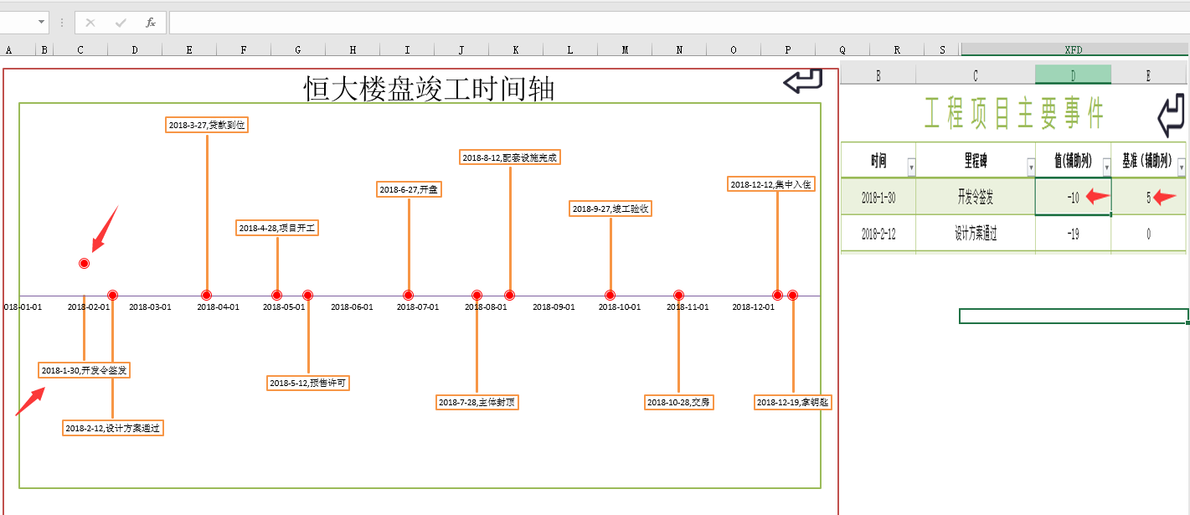Viewport: 1190px width, 515px height.
Task: Select cell with value 0 in 基准 column
Action: click(1148, 234)
